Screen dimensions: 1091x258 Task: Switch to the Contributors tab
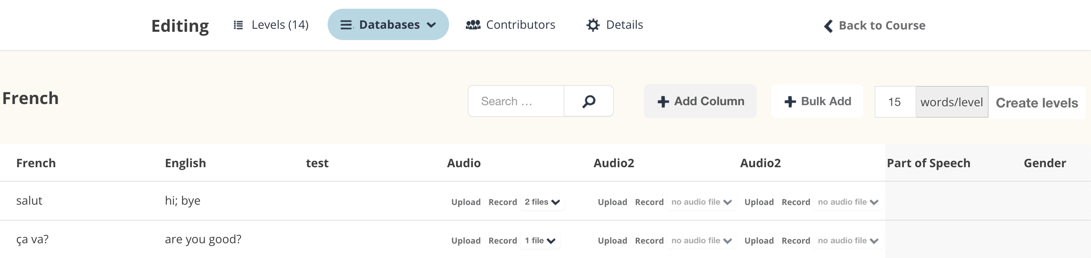pyautogui.click(x=520, y=25)
